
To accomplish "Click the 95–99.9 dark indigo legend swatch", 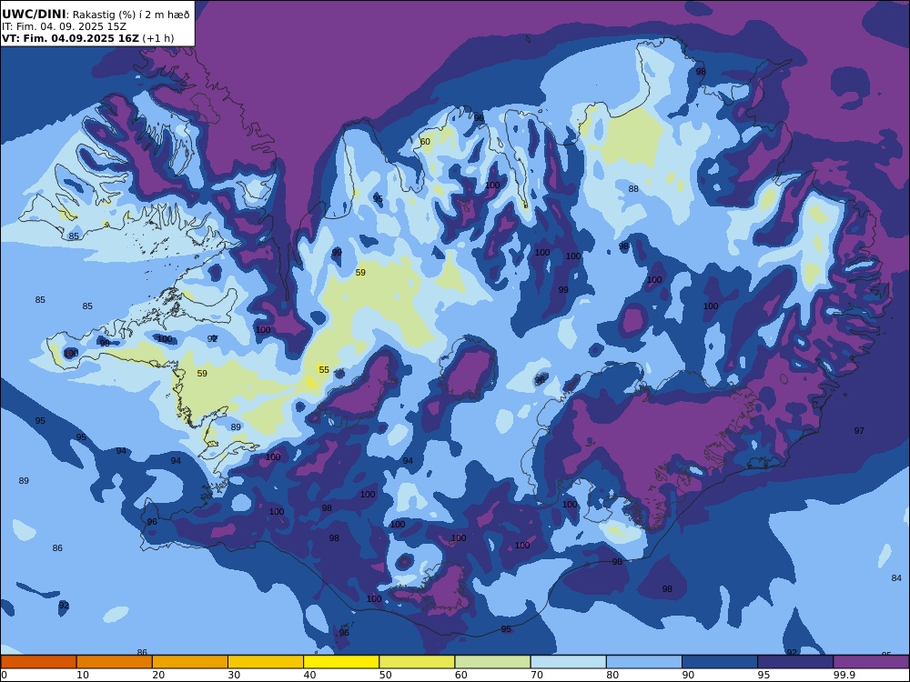I will click(x=795, y=662).
